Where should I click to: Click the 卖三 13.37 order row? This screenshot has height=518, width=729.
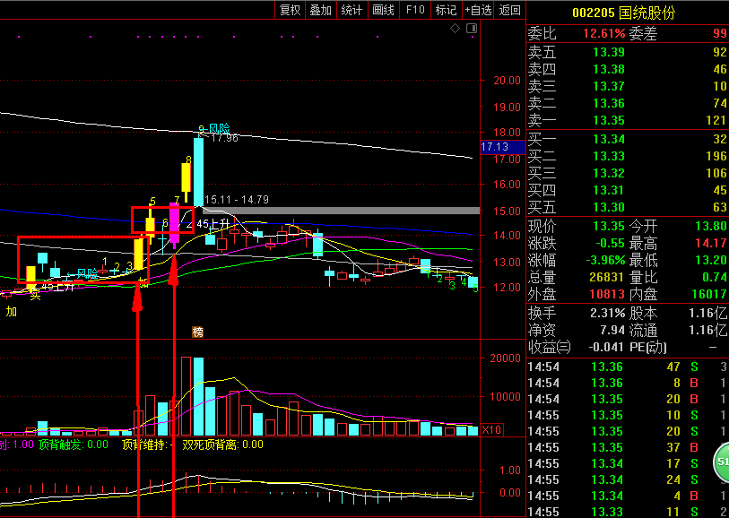click(627, 86)
